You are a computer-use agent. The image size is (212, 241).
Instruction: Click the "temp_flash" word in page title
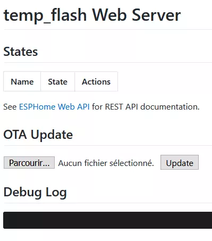coord(45,15)
